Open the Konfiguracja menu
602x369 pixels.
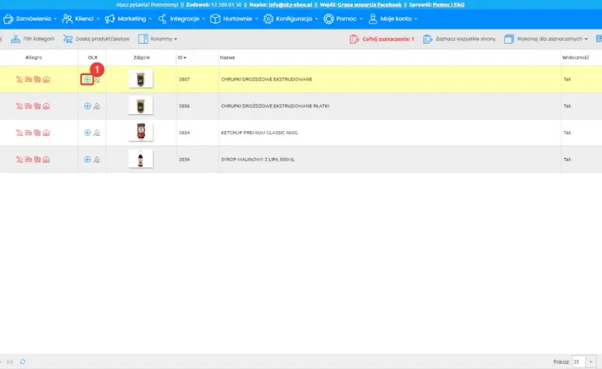pyautogui.click(x=291, y=18)
